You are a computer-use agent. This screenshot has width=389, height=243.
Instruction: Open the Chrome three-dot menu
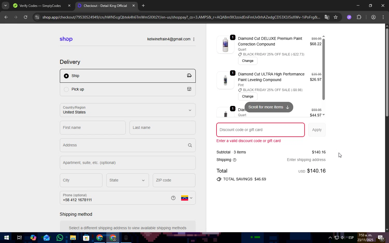pyautogui.click(x=383, y=17)
